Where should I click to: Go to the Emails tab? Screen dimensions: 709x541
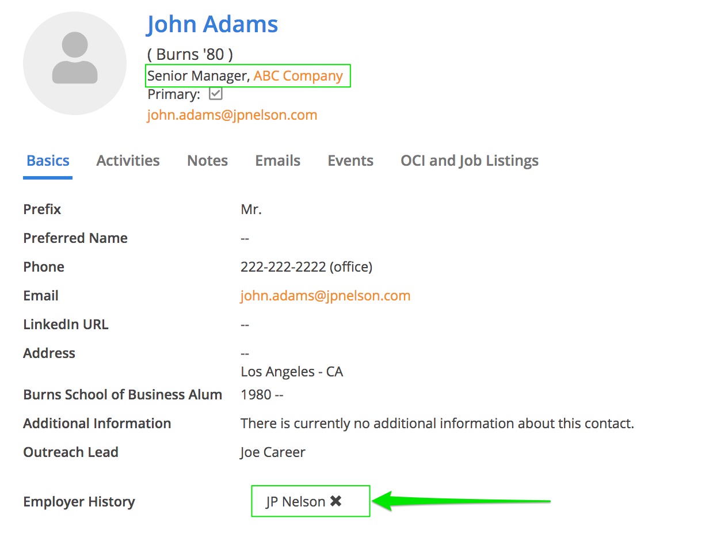277,161
